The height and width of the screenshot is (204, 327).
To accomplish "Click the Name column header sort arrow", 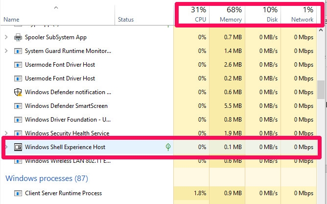I will (56, 8).
